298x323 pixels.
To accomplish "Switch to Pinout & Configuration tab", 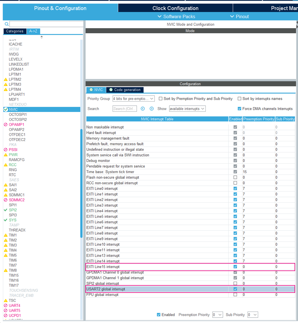I will coord(60,8).
